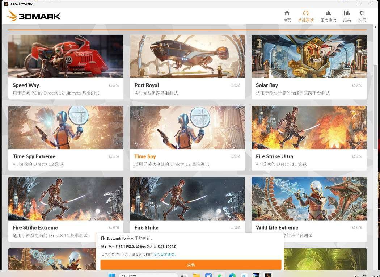Click the 已安装 label on Solar Bay
This screenshot has width=380, height=277.
[x=357, y=85]
